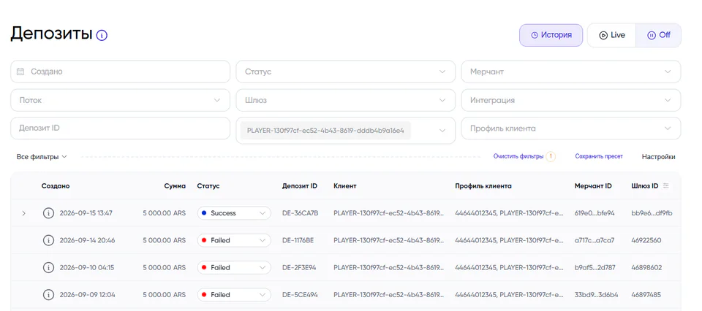
Task: Sort by the Создано column header
Action: coord(56,186)
